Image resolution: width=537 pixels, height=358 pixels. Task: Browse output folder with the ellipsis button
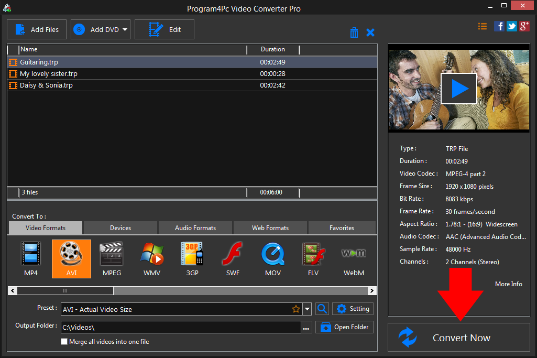coord(306,327)
